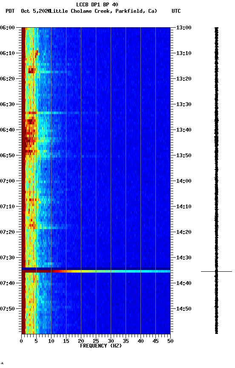The image size is (235, 368).
Task: Click the 06:50 PDT time label
Action: click(x=7, y=155)
